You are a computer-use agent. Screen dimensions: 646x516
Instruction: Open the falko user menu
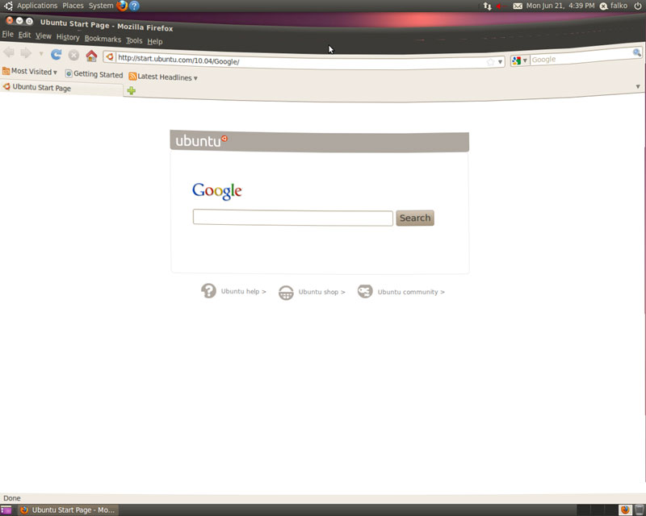click(x=614, y=6)
